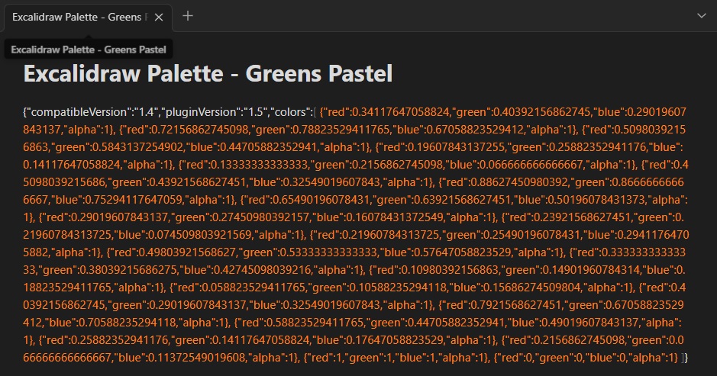Click the "green":0.25490196078431 value
Viewport: 717px width, 376px height.
point(512,235)
